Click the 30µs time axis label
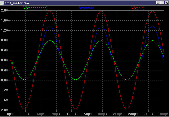The height and width of the screenshot is (117, 169). [x=25, y=114]
